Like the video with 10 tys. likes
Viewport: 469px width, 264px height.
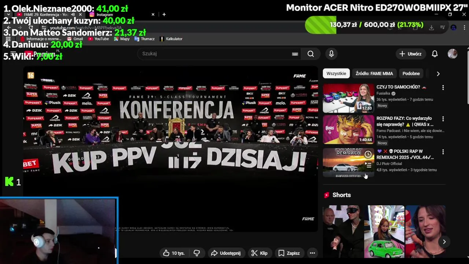click(x=174, y=253)
